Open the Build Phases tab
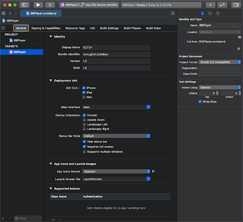Image resolution: width=243 pixels, height=222 pixels. coord(132,28)
